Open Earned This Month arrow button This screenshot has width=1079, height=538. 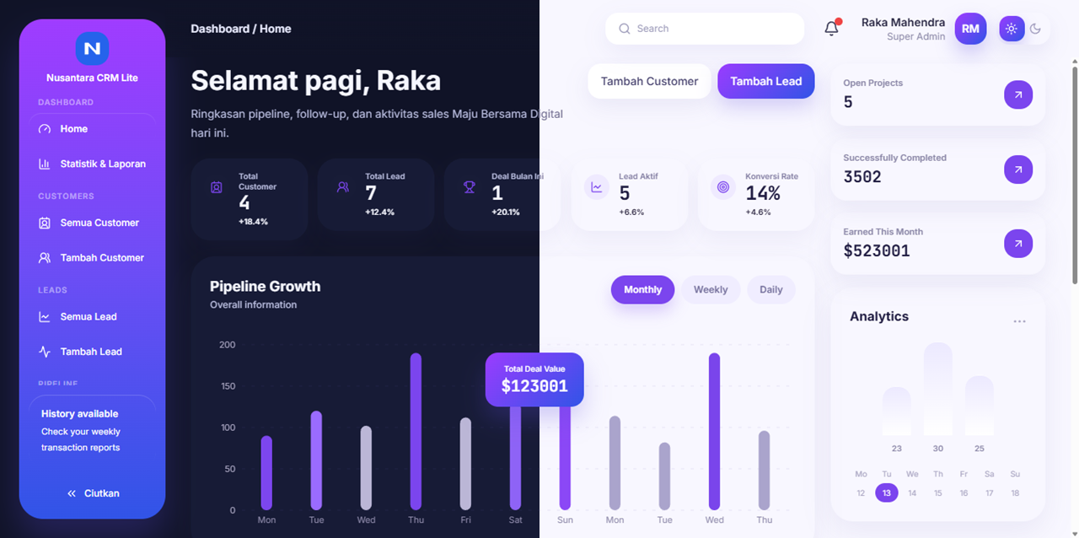(x=1018, y=244)
